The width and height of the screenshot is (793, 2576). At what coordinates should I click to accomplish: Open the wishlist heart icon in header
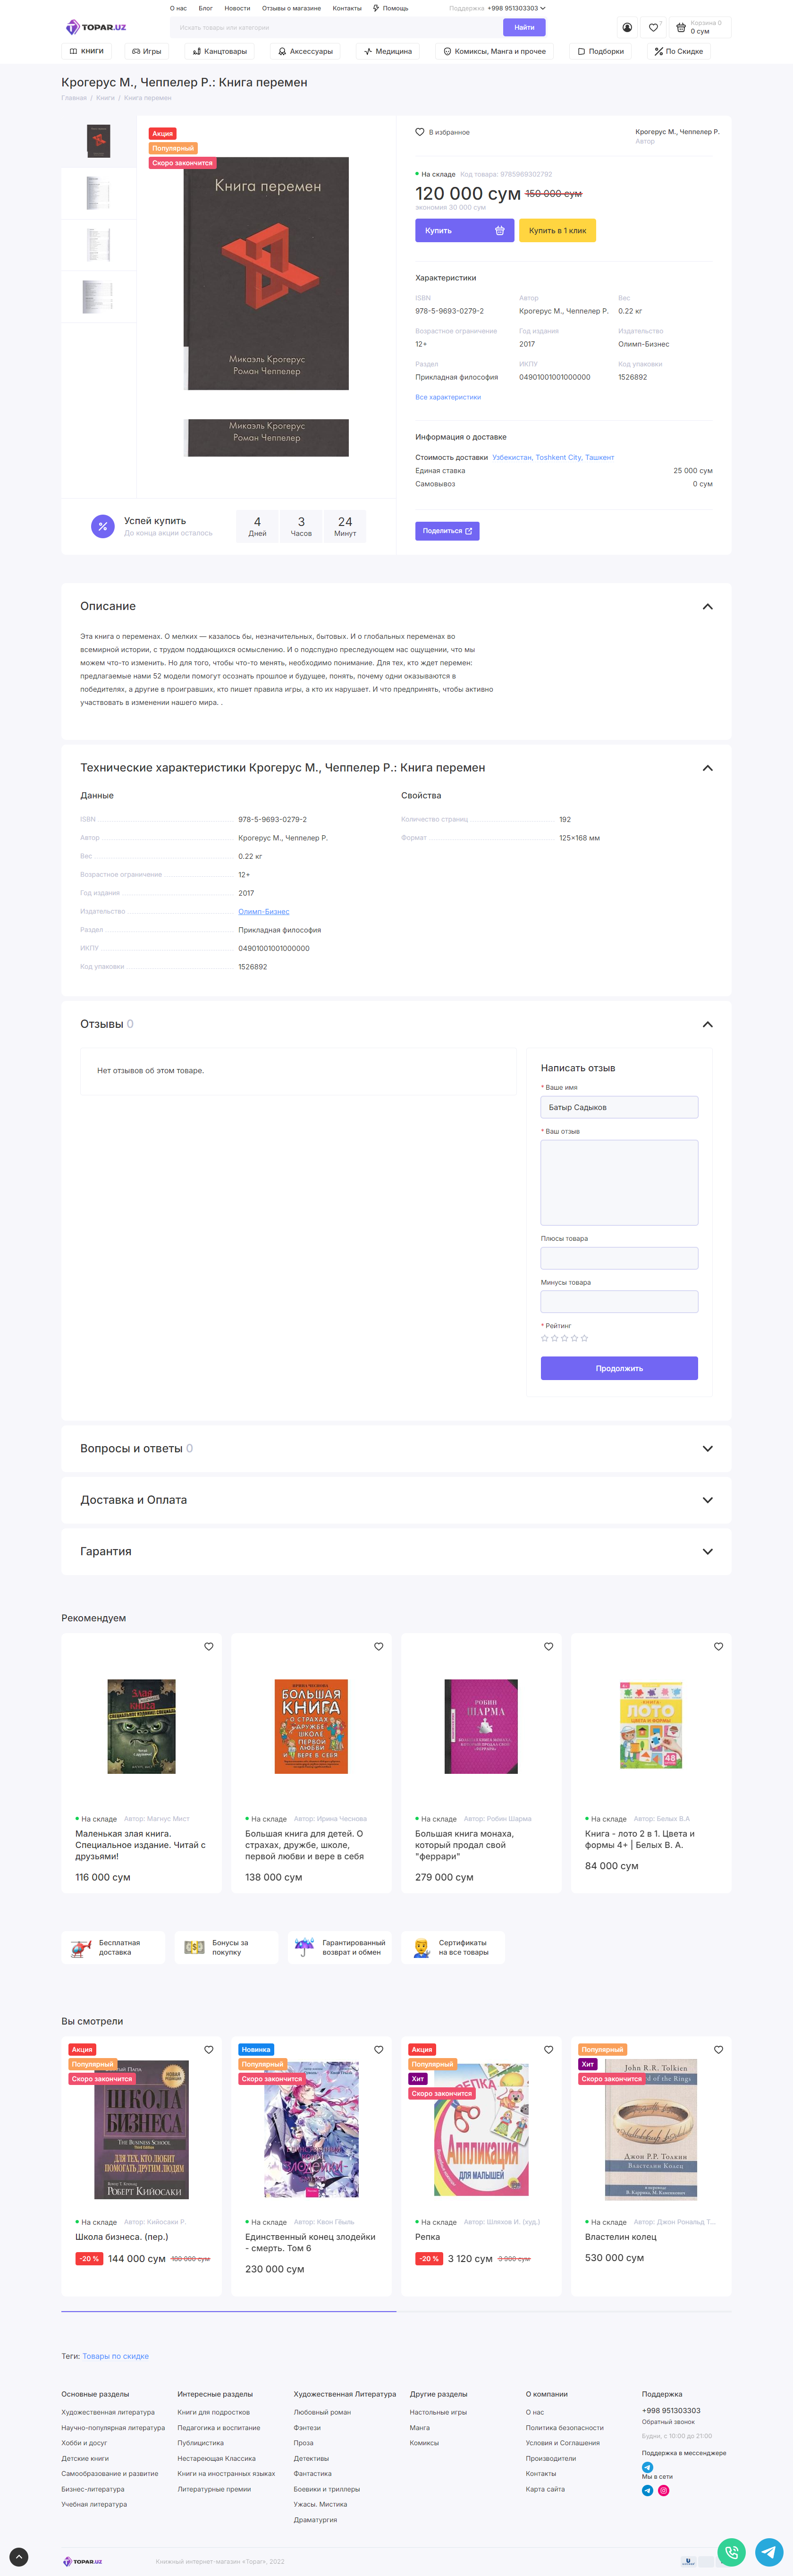point(653,28)
